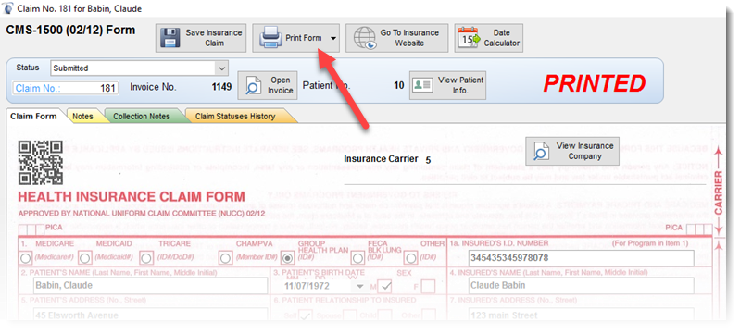This screenshot has width=740, height=334.
Task: Click the red PRINTED status text
Action: 595,83
